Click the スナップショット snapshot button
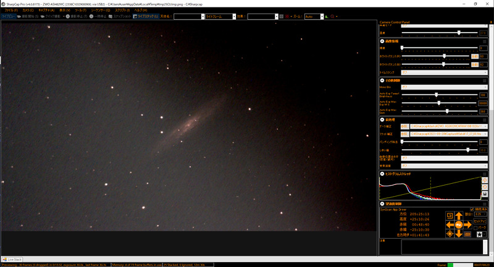This screenshot has width=494, height=267. coord(120,17)
